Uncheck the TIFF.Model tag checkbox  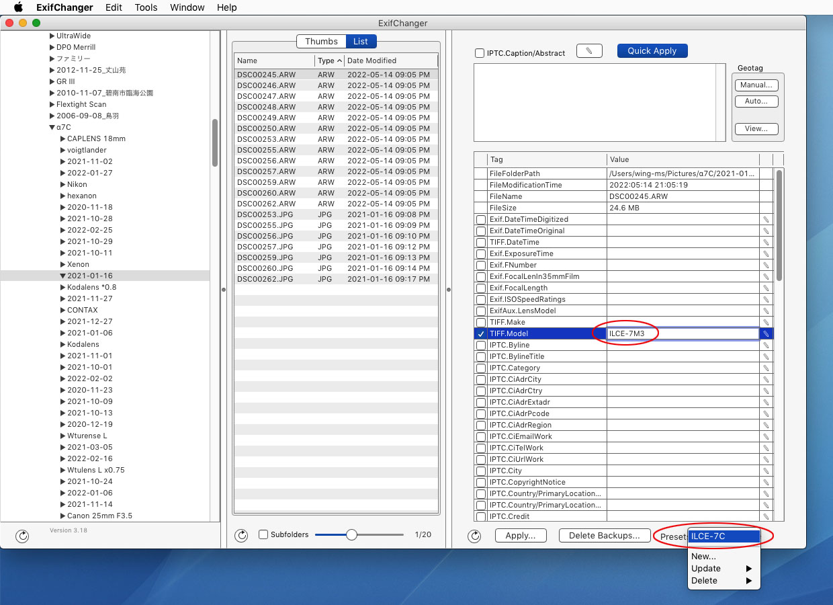pyautogui.click(x=481, y=334)
